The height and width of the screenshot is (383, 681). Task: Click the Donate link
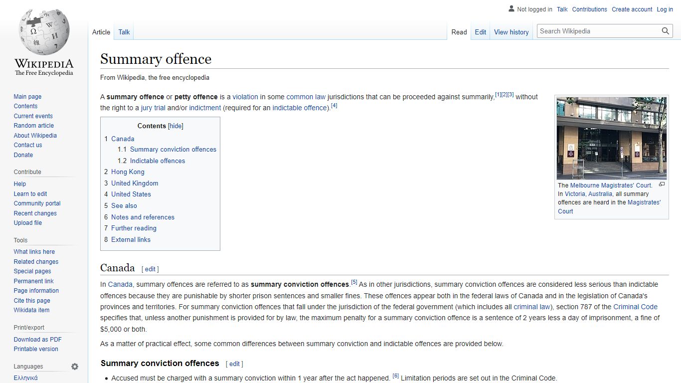[x=23, y=155]
